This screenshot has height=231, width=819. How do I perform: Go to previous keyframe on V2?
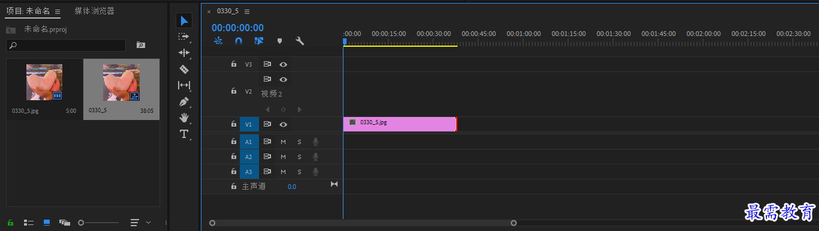click(x=267, y=109)
